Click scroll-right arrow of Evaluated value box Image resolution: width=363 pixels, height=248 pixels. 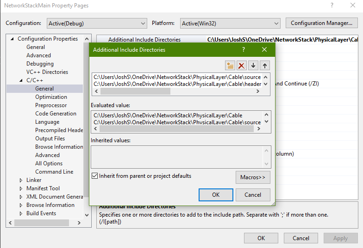pos(258,129)
